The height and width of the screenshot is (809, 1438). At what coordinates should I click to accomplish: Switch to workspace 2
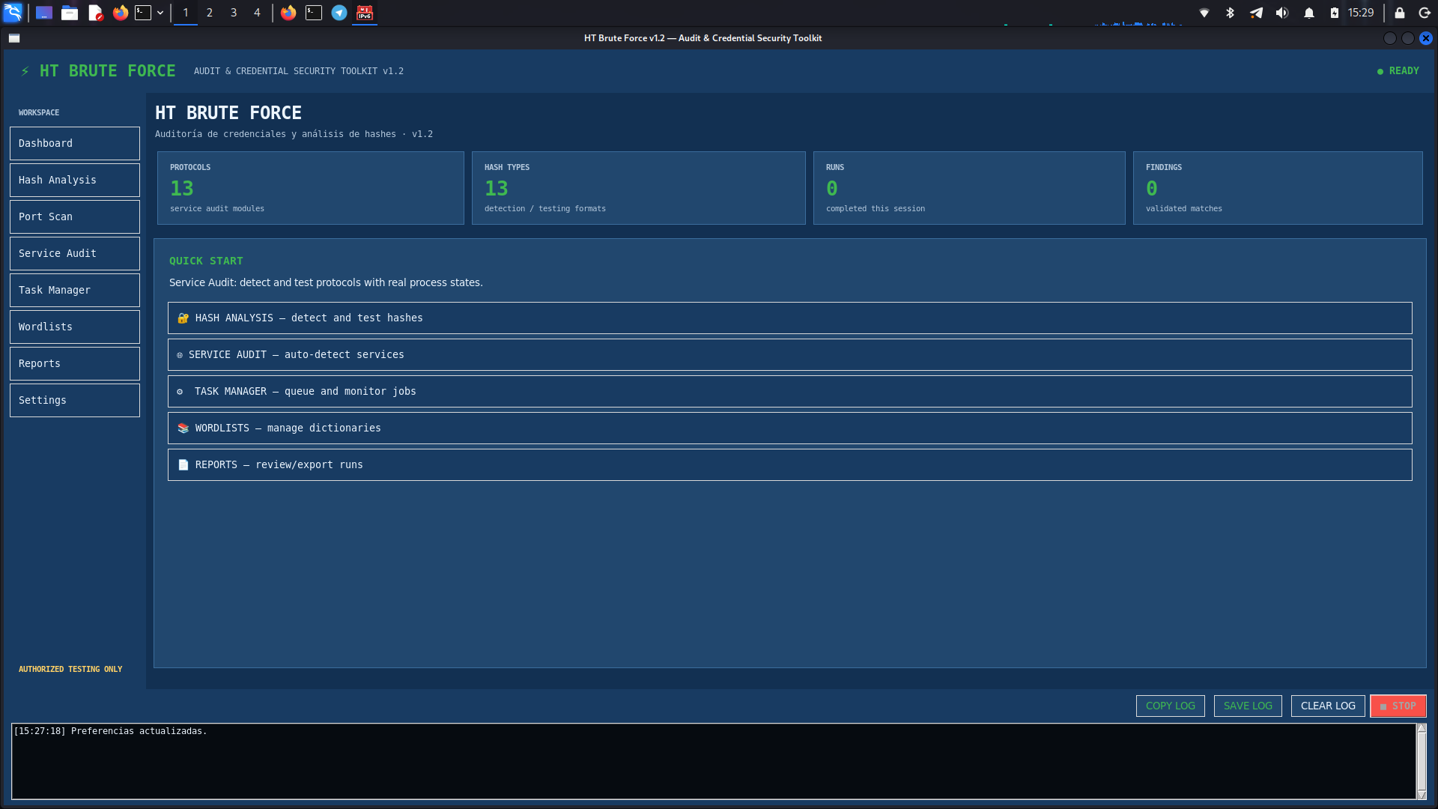pos(210,13)
